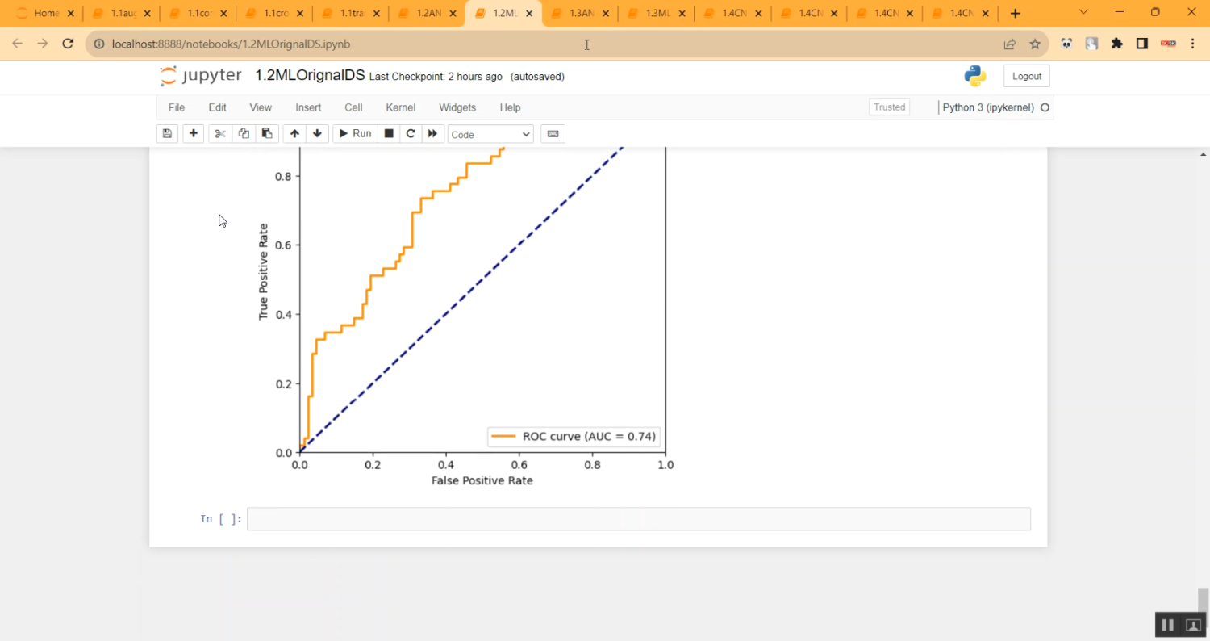Open the command palette keyboard icon
Image resolution: width=1210 pixels, height=641 pixels.
[553, 134]
